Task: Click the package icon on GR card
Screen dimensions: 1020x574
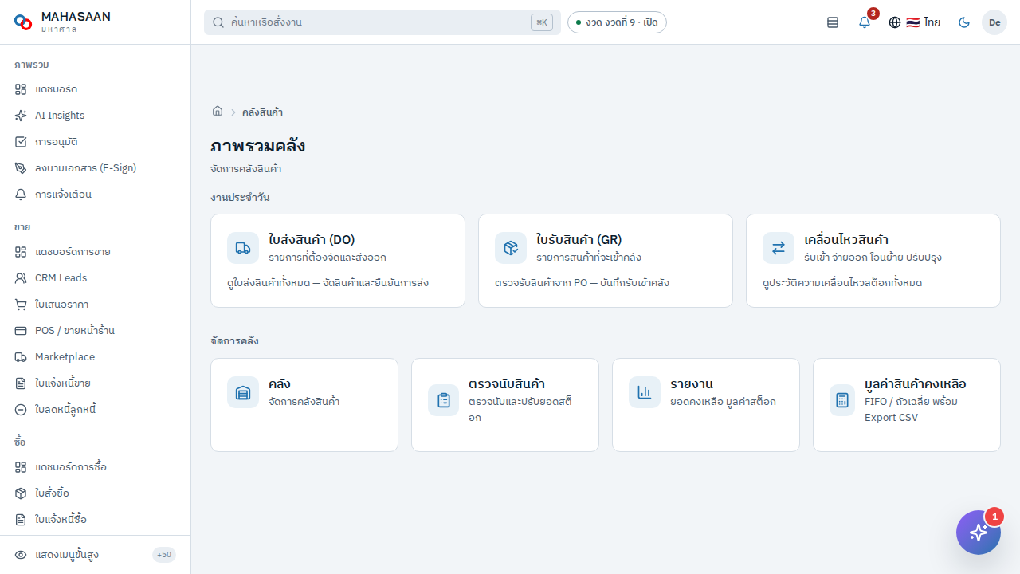Action: click(511, 248)
